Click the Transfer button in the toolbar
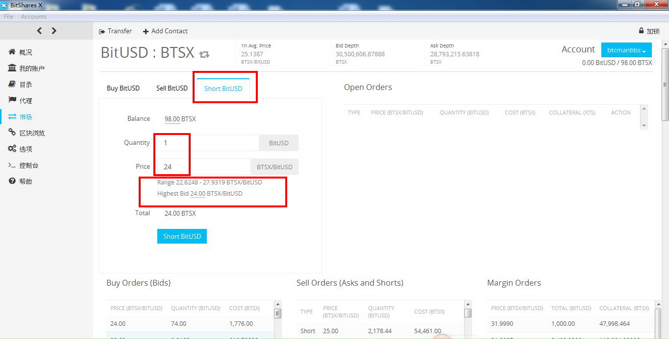 [x=115, y=31]
